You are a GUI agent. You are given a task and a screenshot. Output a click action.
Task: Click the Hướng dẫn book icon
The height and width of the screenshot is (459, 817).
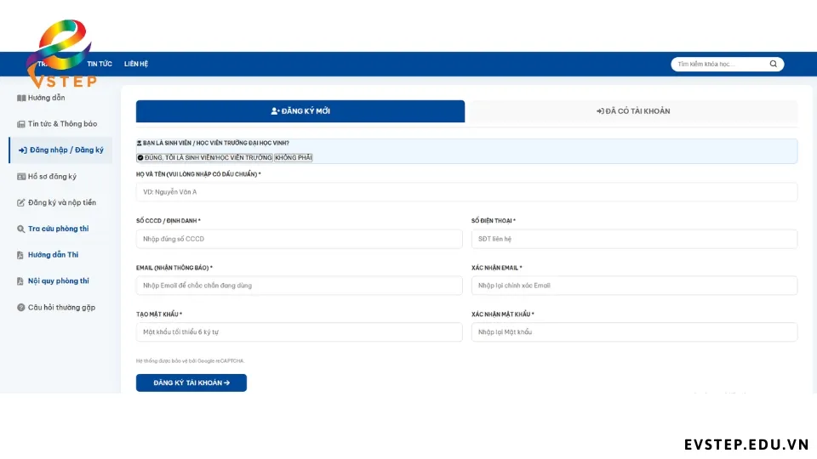pyautogui.click(x=21, y=98)
